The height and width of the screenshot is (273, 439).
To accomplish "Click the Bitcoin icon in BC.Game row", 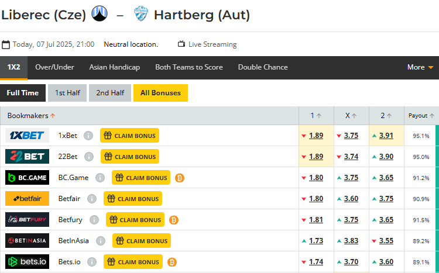I will tap(180, 178).
